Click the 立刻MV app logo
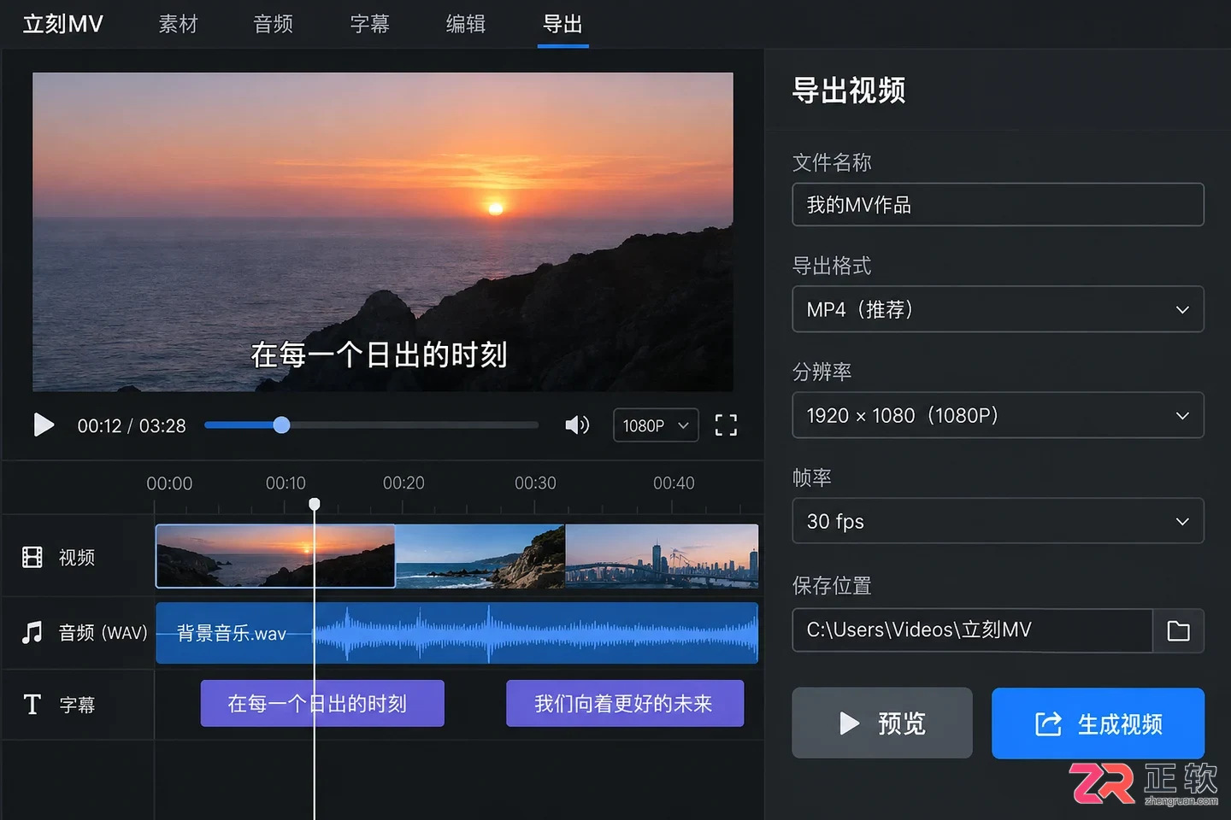The image size is (1231, 820). click(x=62, y=24)
